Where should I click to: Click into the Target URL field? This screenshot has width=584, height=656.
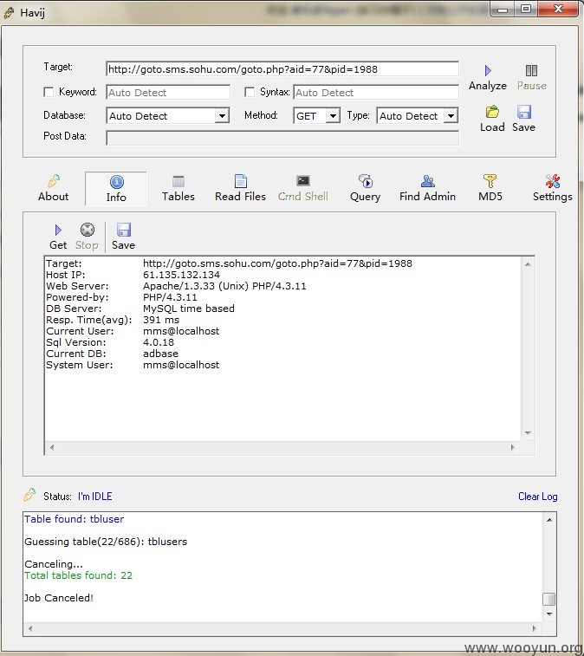(x=282, y=69)
